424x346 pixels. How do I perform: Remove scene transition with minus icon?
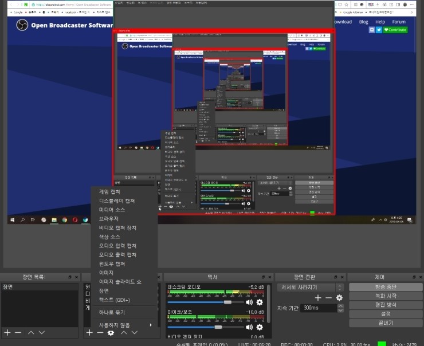pyautogui.click(x=328, y=298)
